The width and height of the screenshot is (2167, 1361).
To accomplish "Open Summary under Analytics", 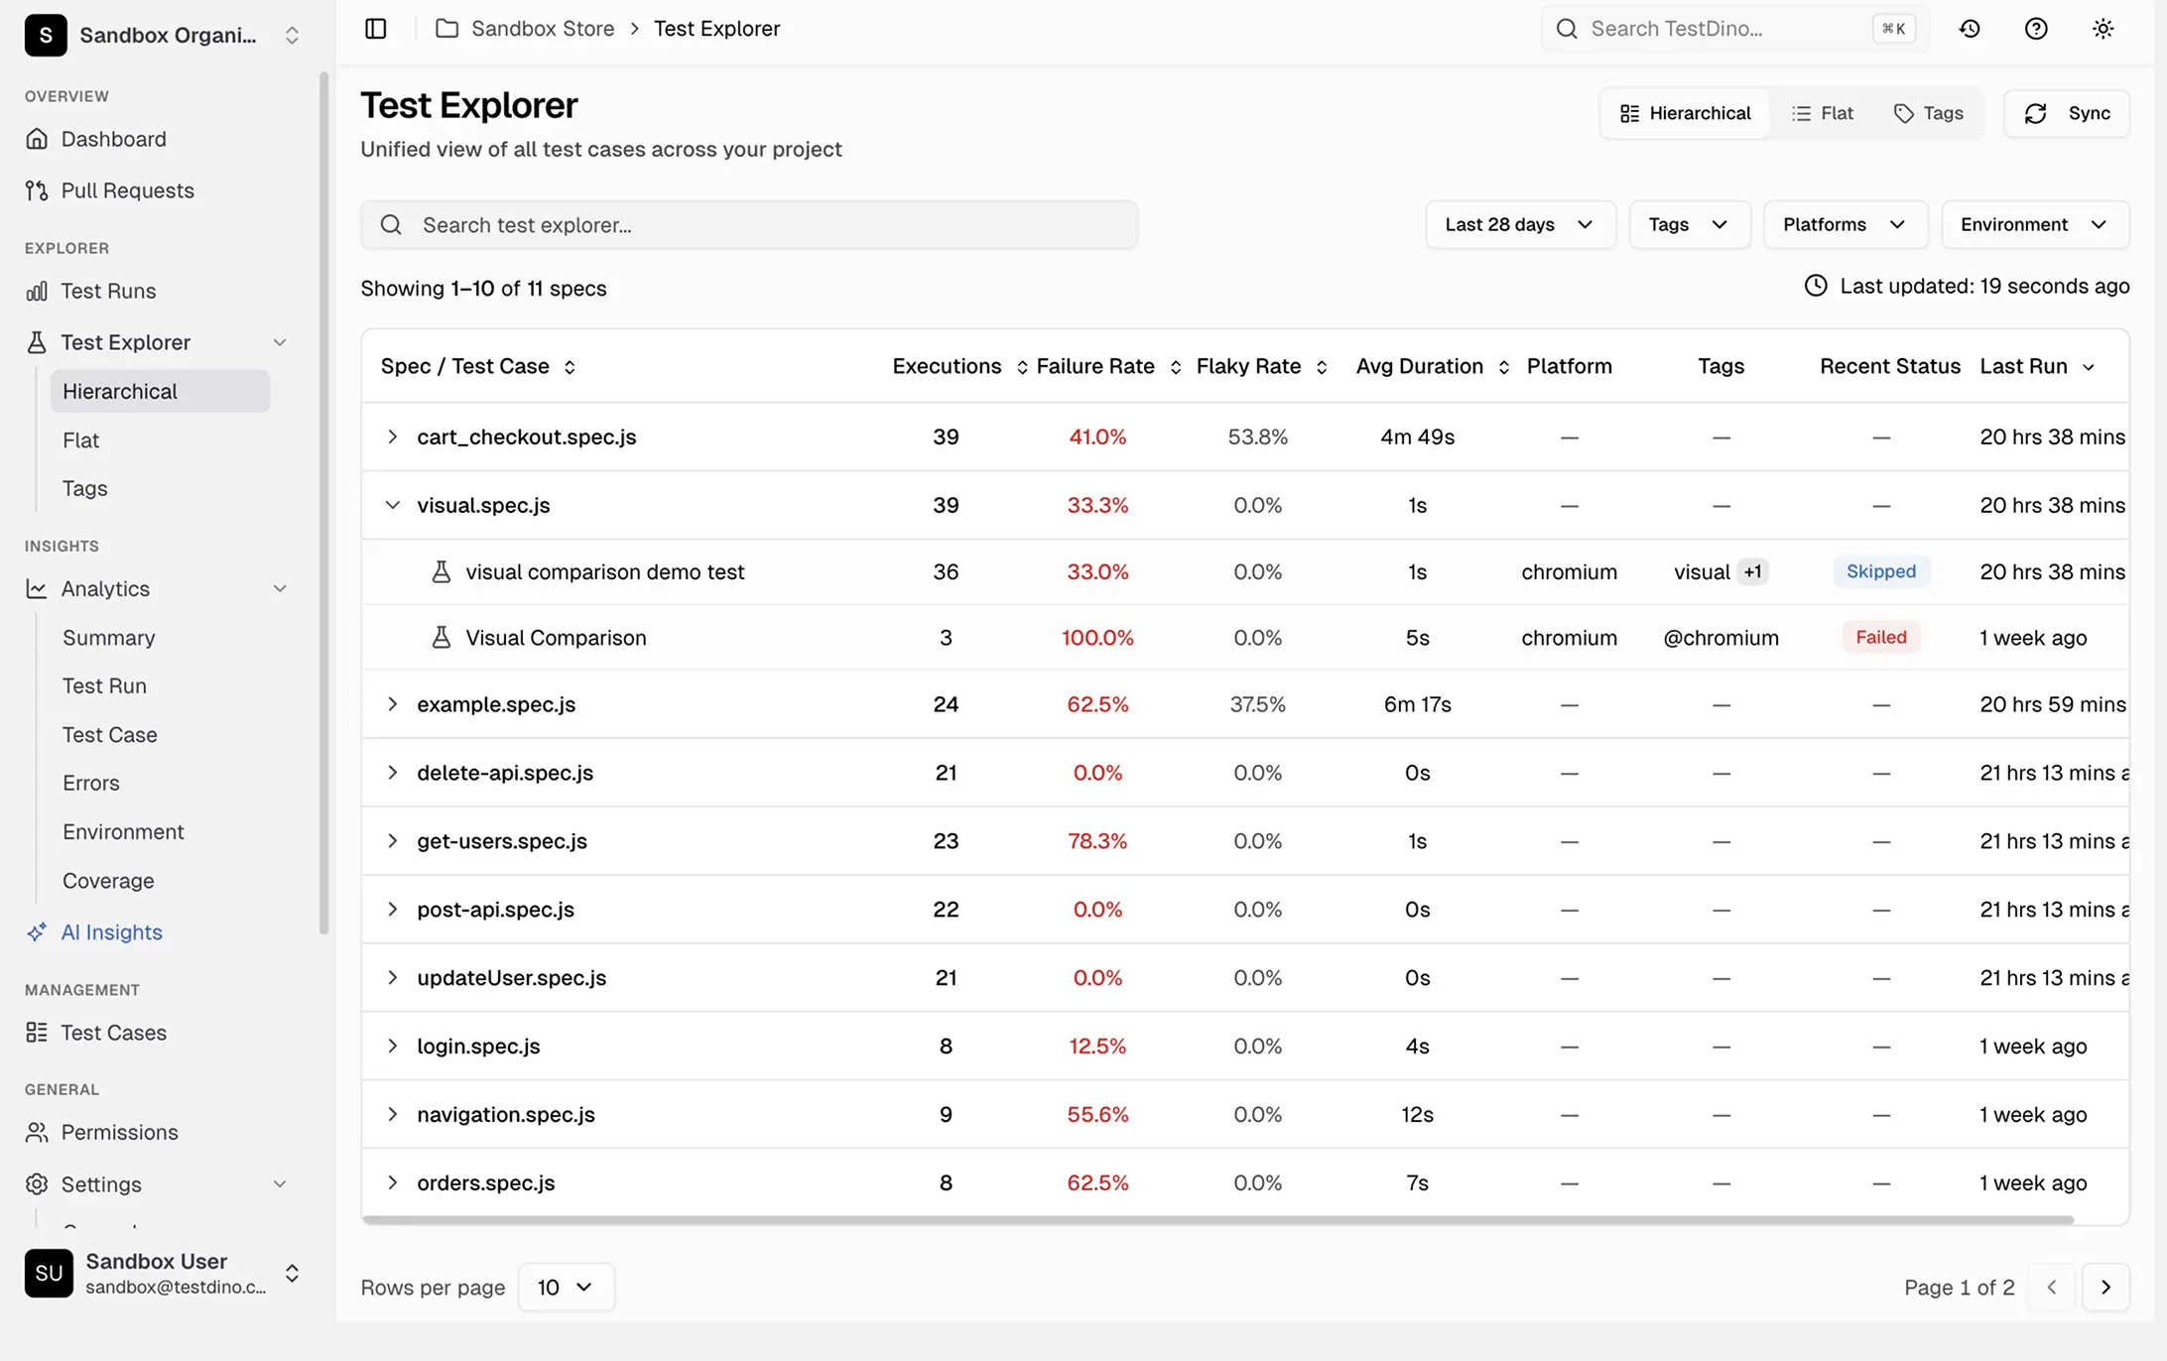I will pos(108,638).
